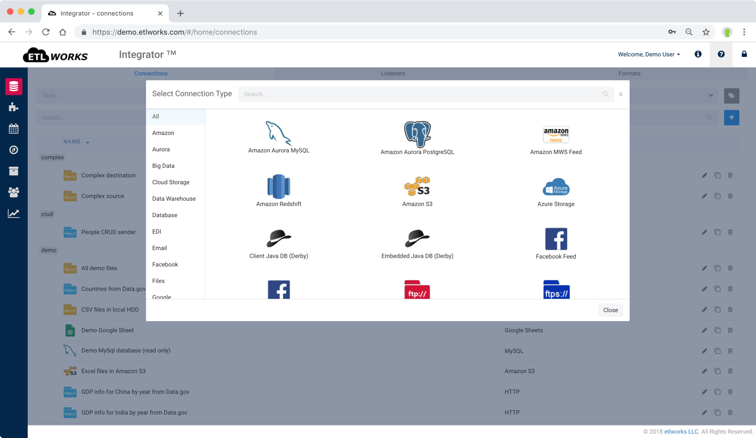756x438 pixels.
Task: Pick the Facebook Feed connection type
Action: coord(555,242)
